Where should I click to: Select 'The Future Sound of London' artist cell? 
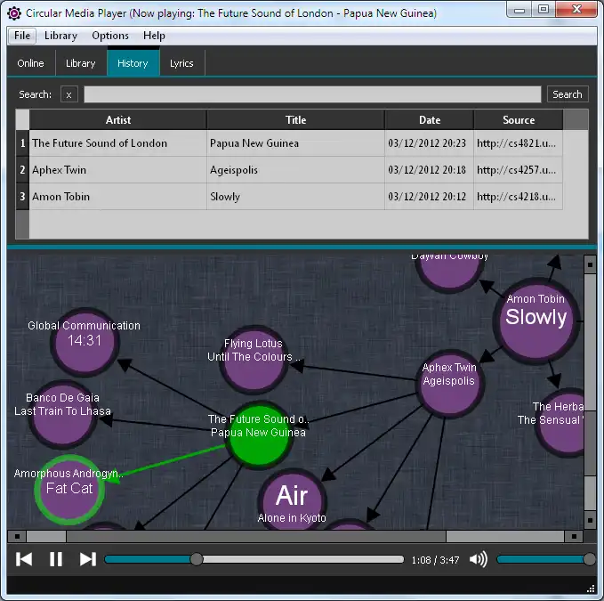(x=118, y=143)
